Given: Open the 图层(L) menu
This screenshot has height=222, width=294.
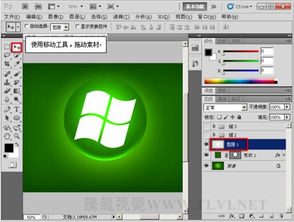Looking at the screenshot, I should 77,17.
